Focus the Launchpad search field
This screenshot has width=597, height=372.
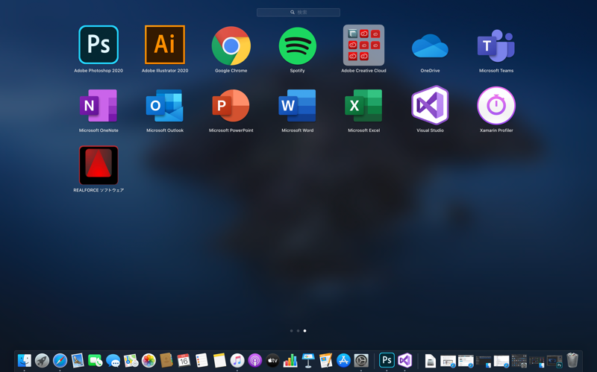click(298, 12)
